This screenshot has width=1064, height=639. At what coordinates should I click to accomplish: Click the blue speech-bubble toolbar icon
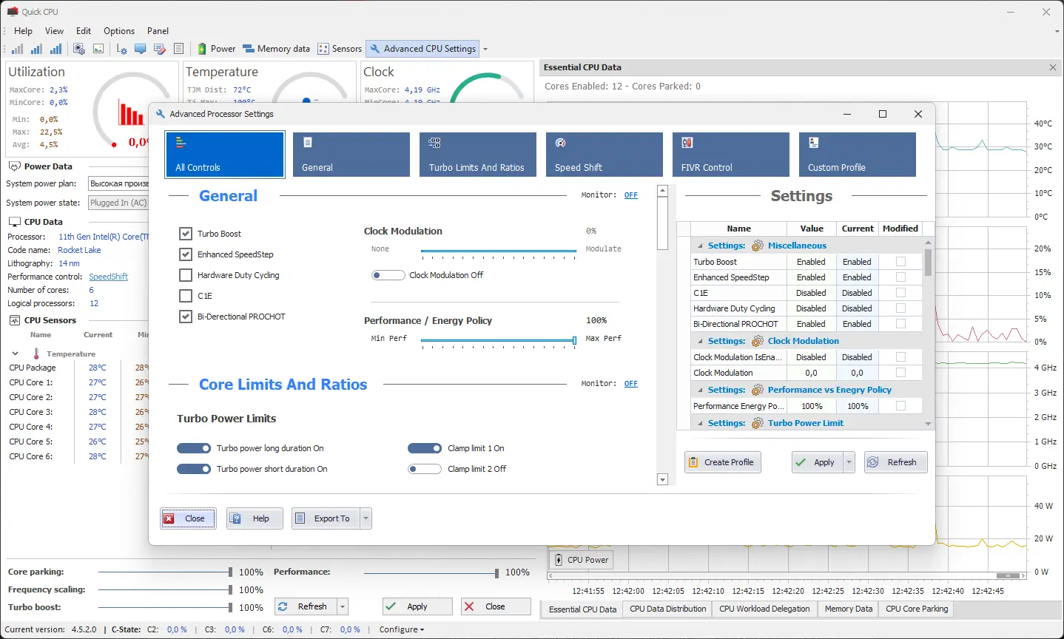pos(140,49)
